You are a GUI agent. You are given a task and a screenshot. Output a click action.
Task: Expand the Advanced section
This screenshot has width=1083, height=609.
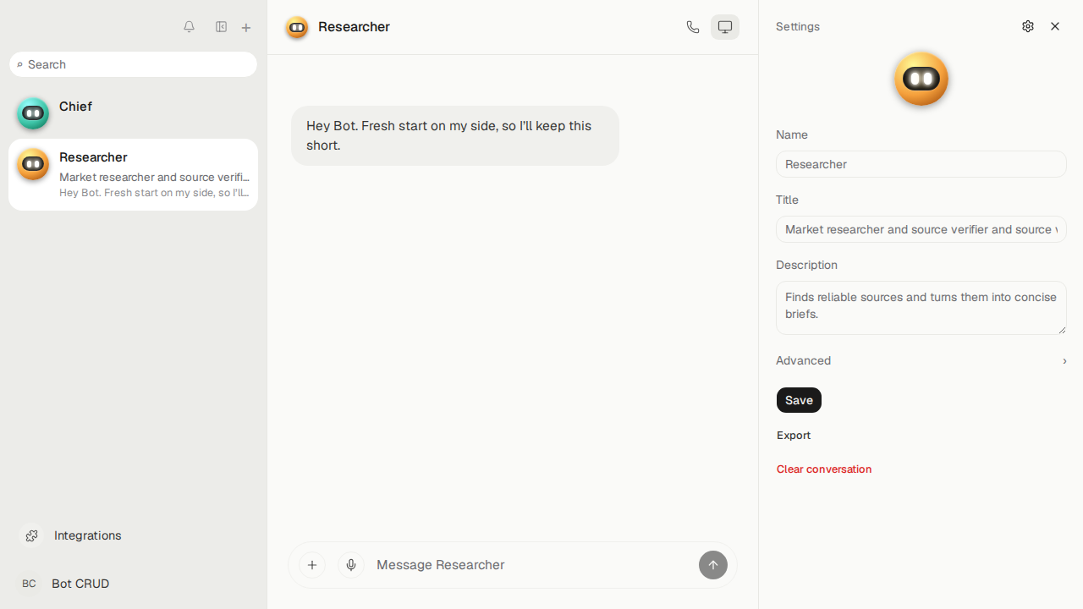coord(921,360)
